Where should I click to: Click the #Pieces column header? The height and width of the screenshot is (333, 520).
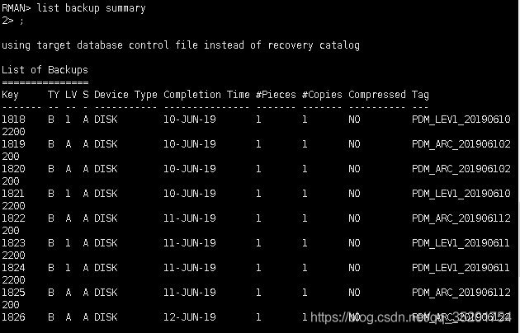pos(276,95)
